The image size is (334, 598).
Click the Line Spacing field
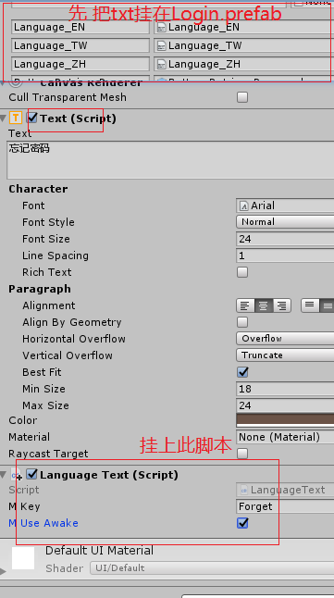point(285,255)
